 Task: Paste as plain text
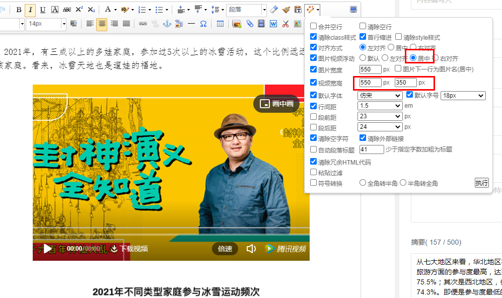[x=298, y=10]
